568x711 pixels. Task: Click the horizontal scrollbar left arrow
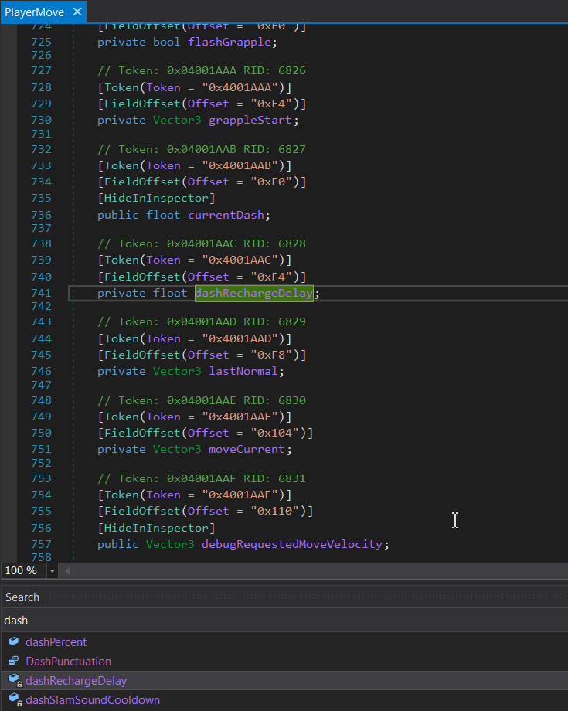pyautogui.click(x=67, y=571)
